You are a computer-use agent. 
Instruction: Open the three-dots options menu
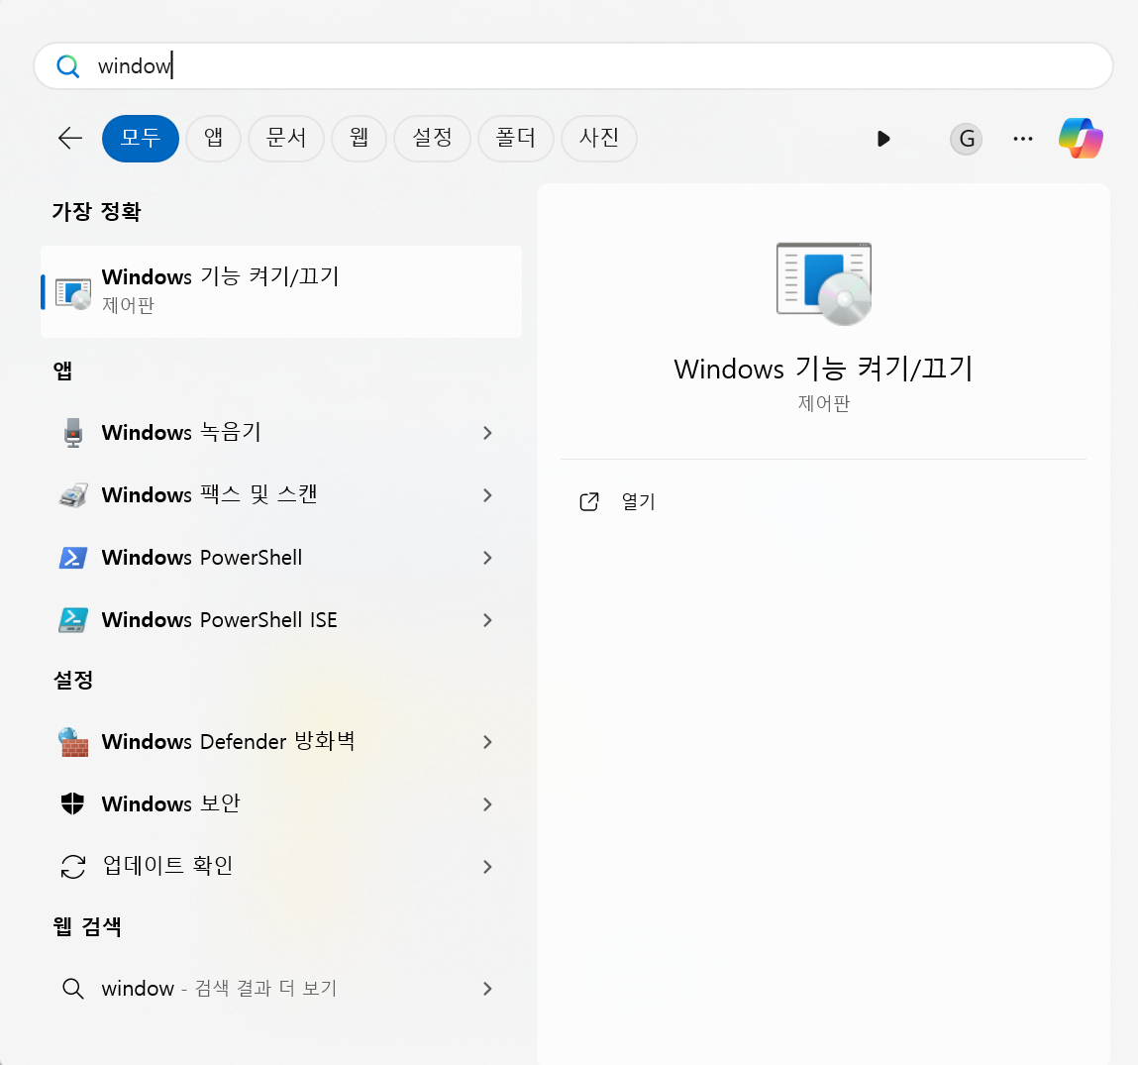(x=1022, y=139)
